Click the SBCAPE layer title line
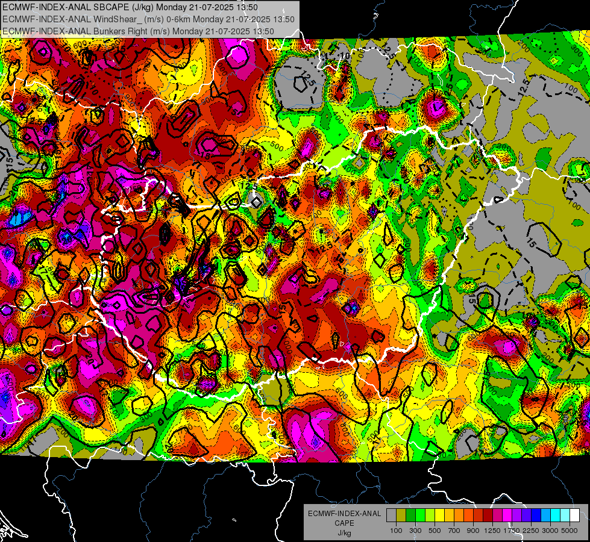This screenshot has height=542, width=590. [130, 7]
